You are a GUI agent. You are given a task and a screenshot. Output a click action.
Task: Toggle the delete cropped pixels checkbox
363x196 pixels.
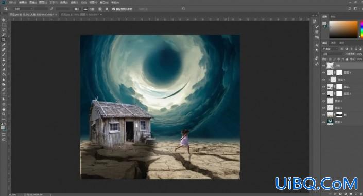click(113, 9)
